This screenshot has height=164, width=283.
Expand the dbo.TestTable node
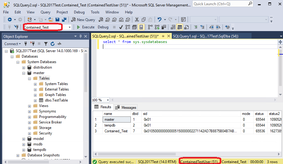[x=35, y=101]
